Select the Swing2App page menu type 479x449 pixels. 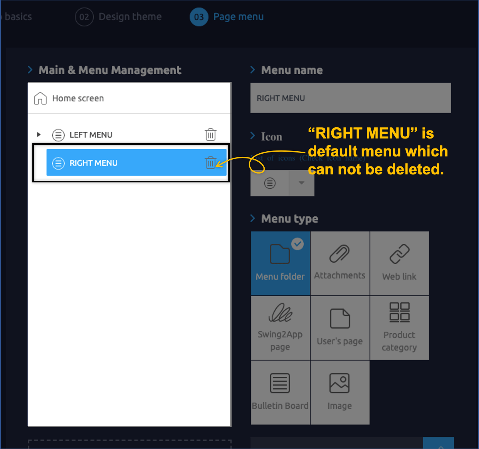(280, 328)
